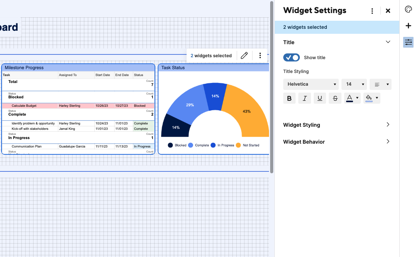Image resolution: width=417 pixels, height=257 pixels.
Task: Open three-dot menu beside widgets selected label
Action: [x=260, y=55]
